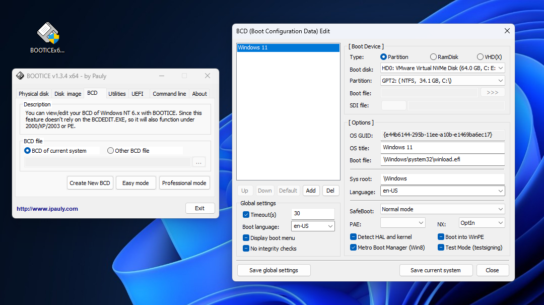Toggle Test Mode (testsigning) checkbox
544x305 pixels.
[441, 248]
